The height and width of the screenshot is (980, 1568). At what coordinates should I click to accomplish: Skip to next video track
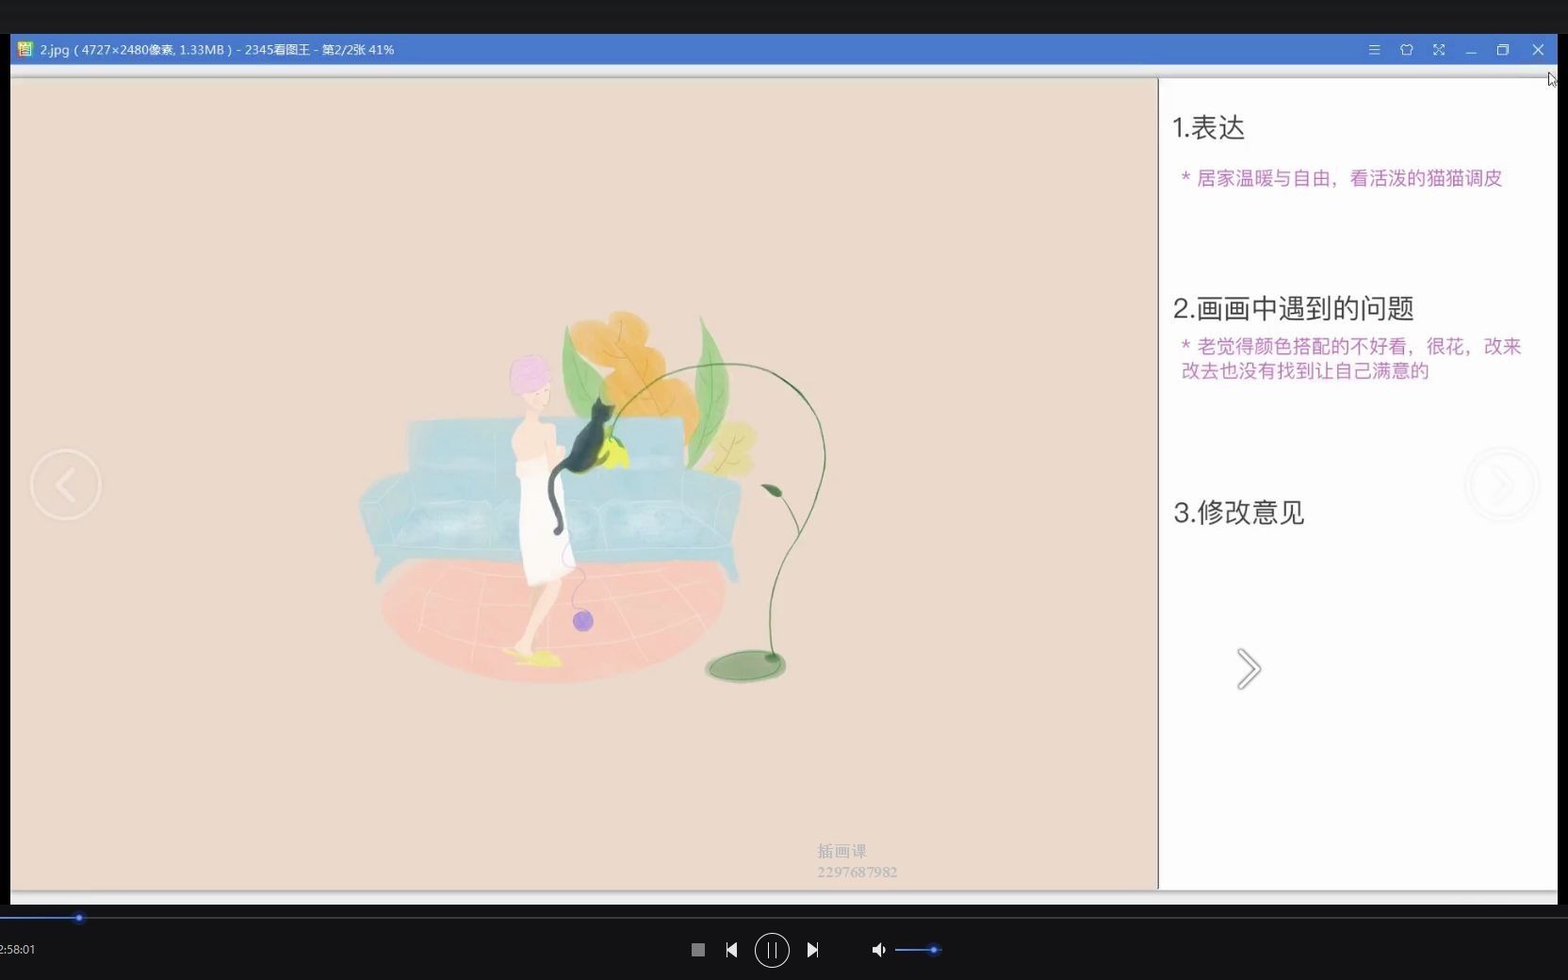[812, 950]
